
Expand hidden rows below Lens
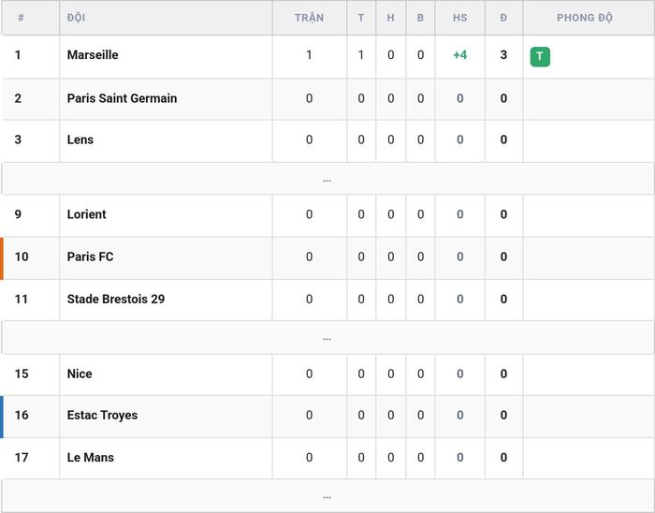327,179
